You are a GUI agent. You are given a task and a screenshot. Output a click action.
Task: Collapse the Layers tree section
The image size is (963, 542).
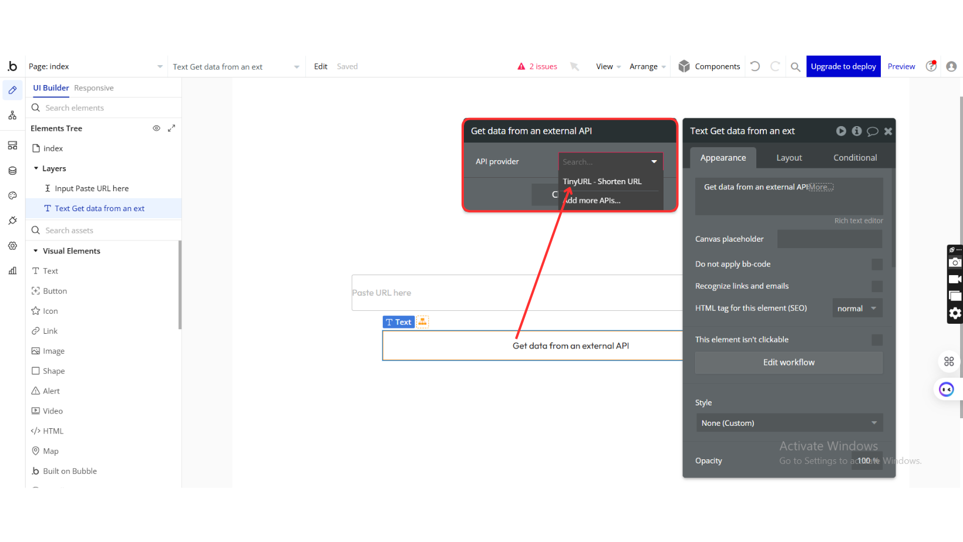(x=36, y=168)
